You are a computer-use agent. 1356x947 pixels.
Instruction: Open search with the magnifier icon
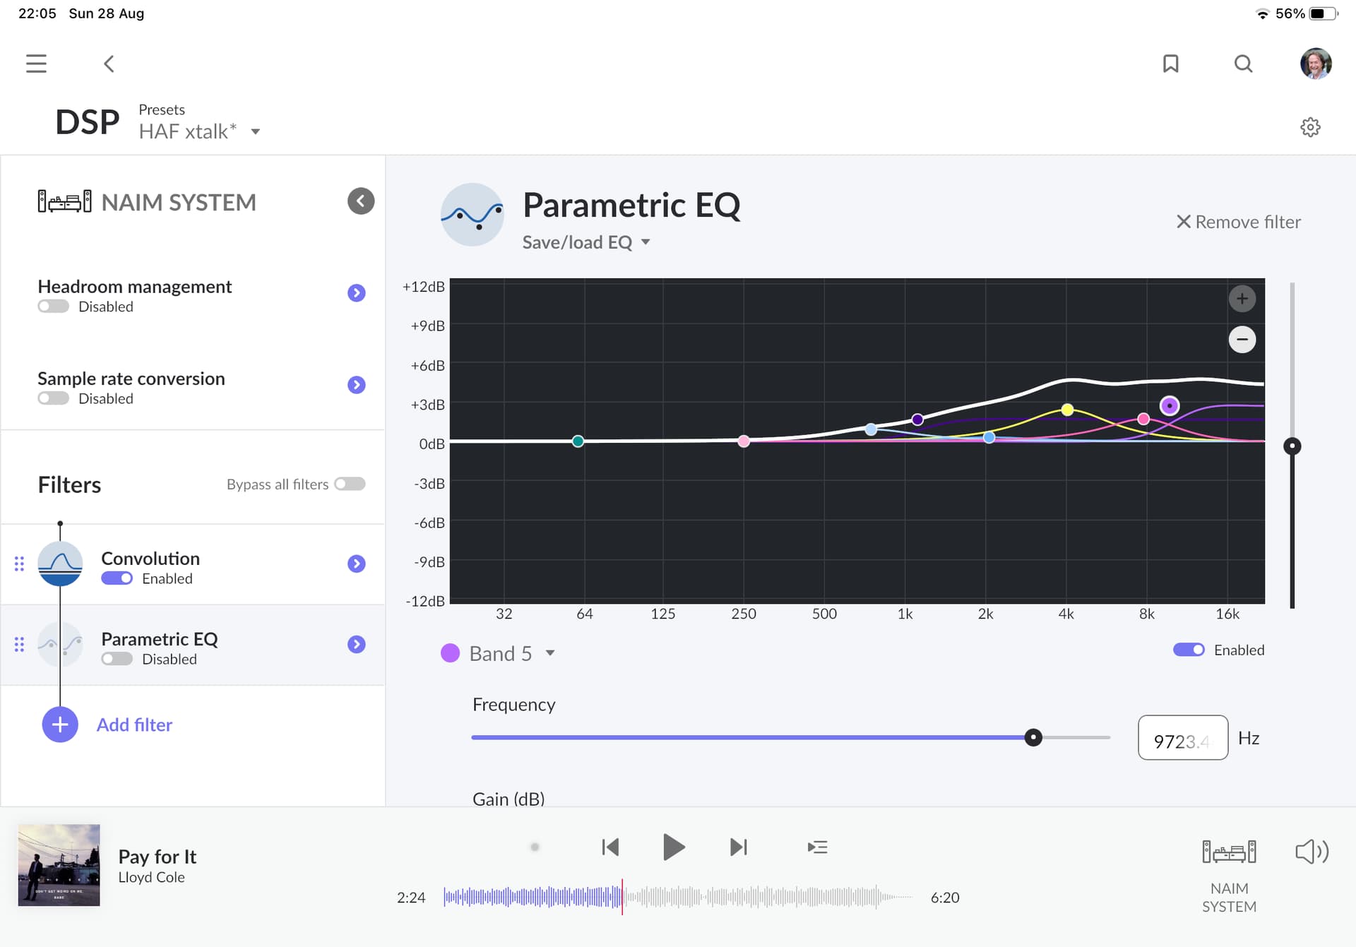click(1243, 64)
